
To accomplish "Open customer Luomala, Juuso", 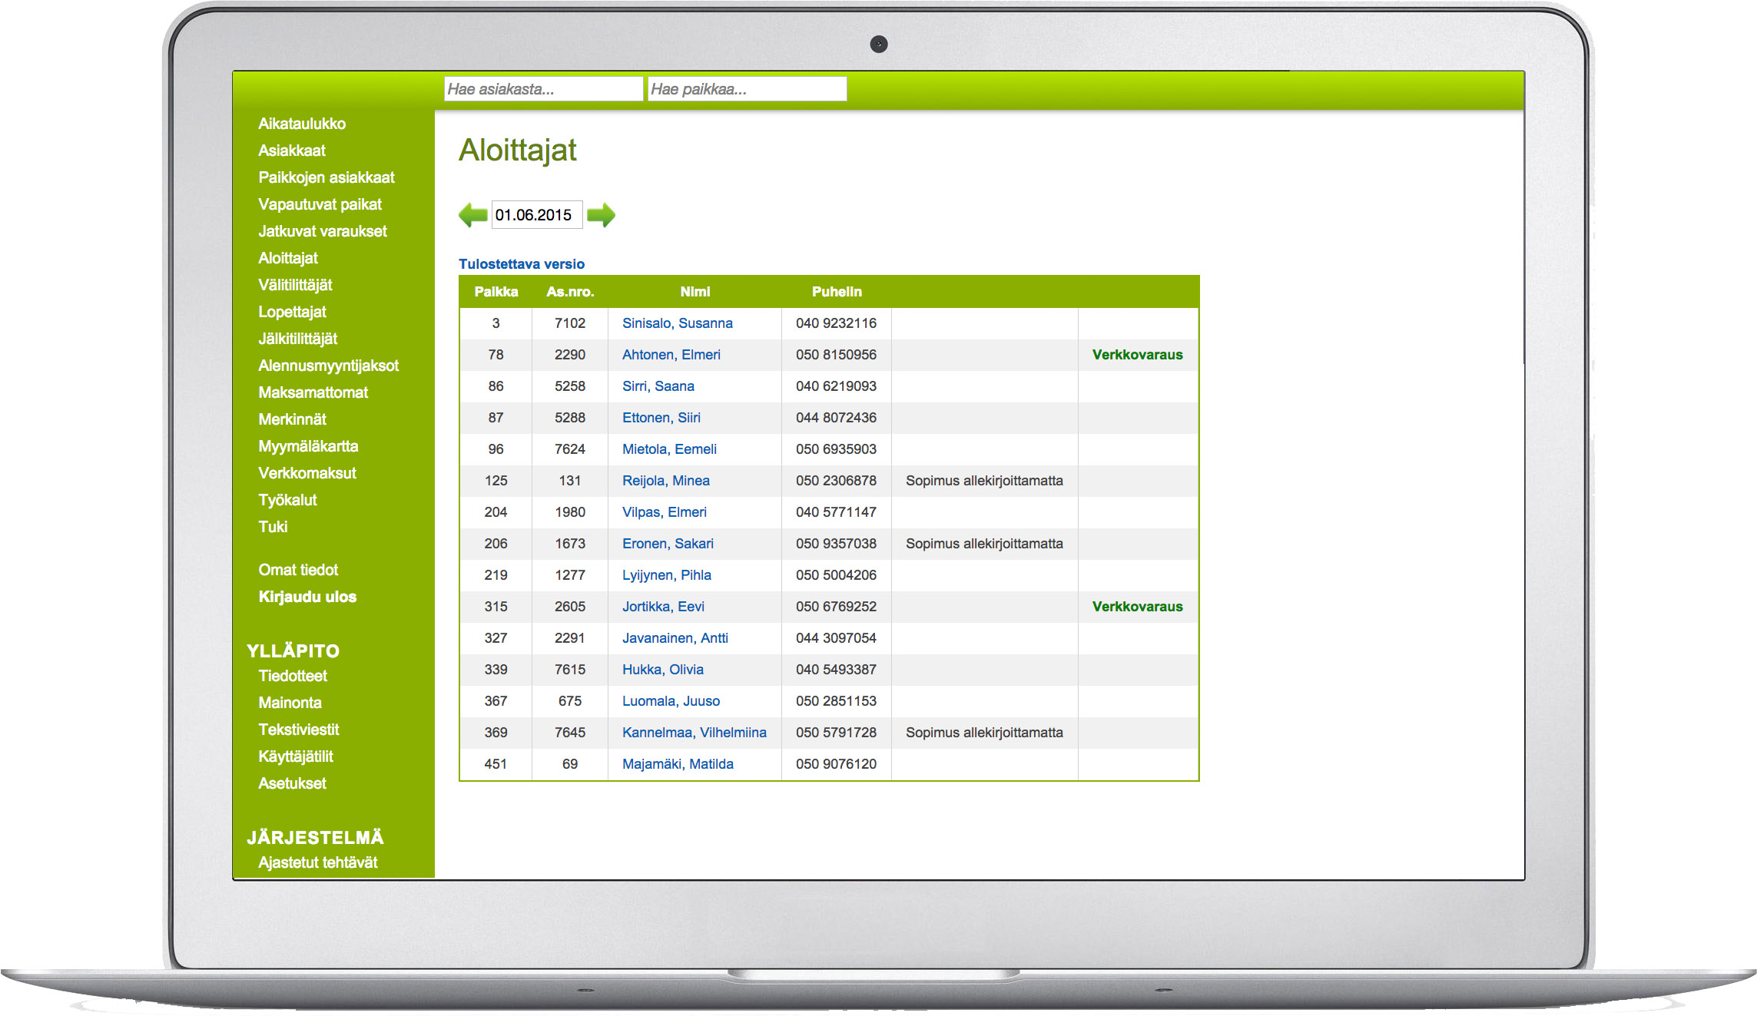I will (671, 701).
